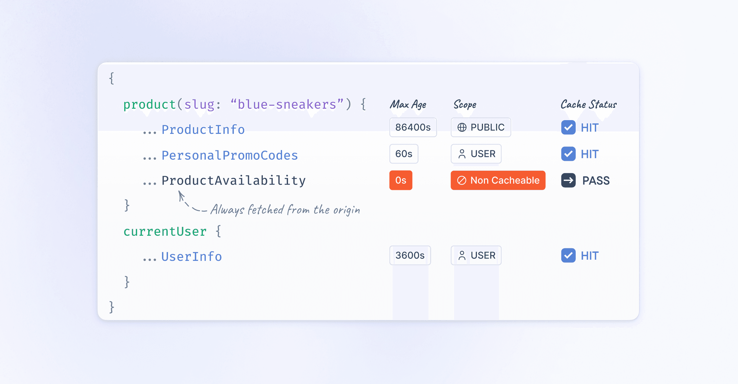Toggle the HIT checkbox for UserInfo row
The image size is (738, 384).
(x=568, y=256)
